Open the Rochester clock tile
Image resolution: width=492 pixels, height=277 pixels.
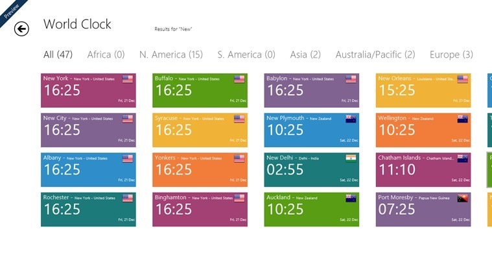[x=88, y=210]
